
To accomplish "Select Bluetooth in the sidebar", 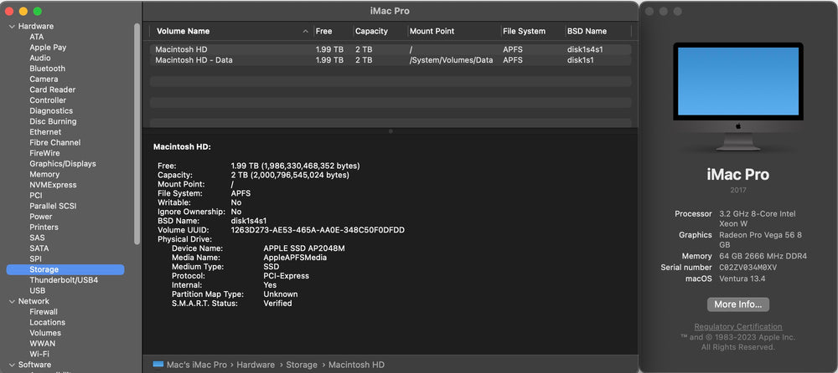I will (x=47, y=69).
